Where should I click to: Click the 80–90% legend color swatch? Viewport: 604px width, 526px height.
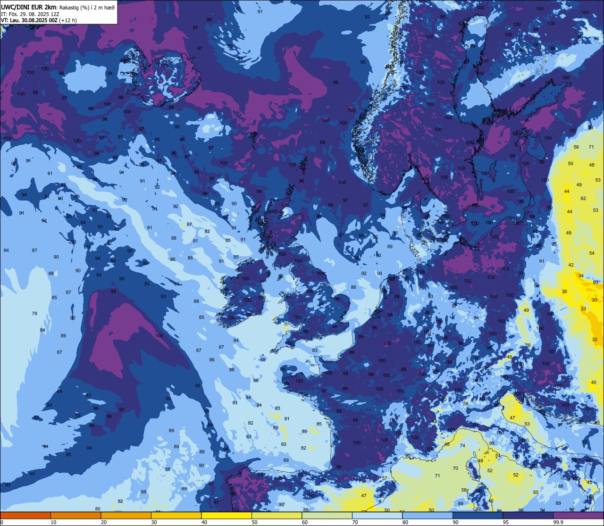pos(428,515)
